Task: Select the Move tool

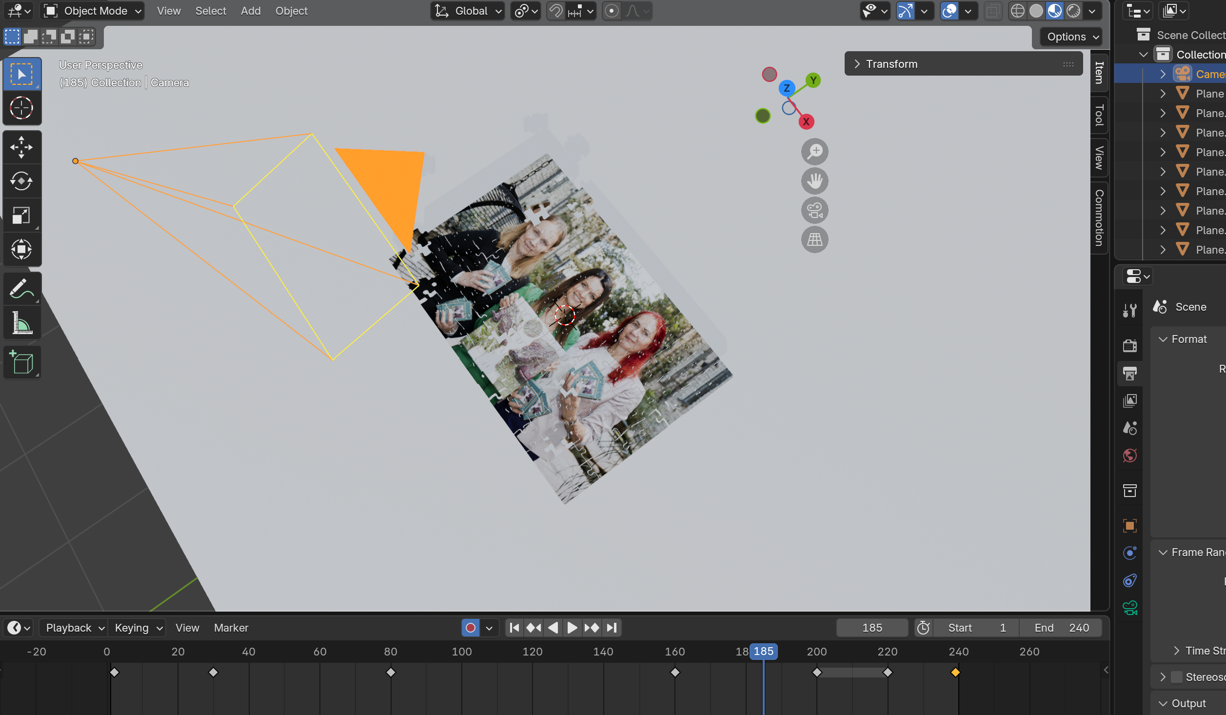Action: coord(21,147)
